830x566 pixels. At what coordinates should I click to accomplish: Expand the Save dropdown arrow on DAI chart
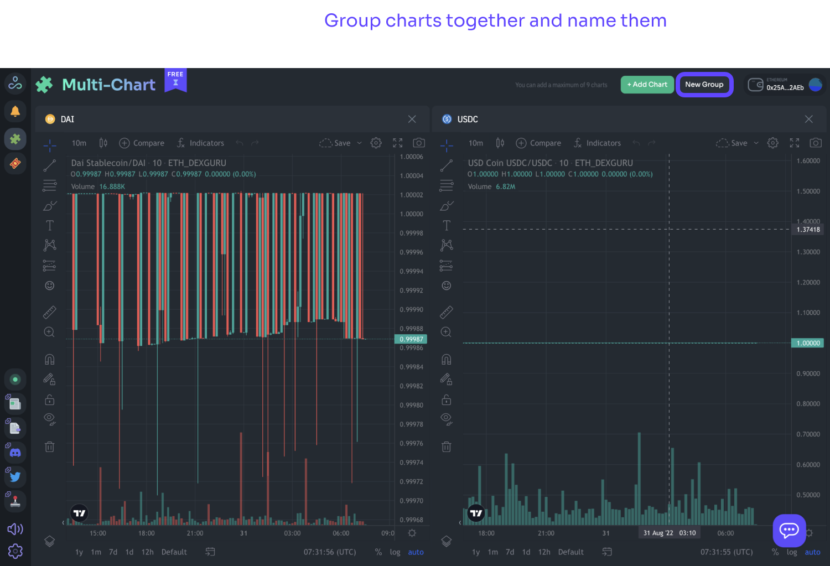(359, 143)
